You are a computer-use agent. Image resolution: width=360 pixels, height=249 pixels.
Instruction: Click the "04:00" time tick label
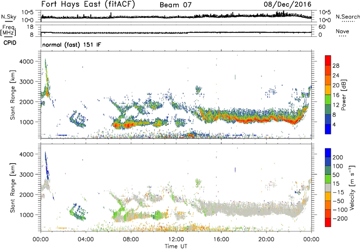point(85,240)
